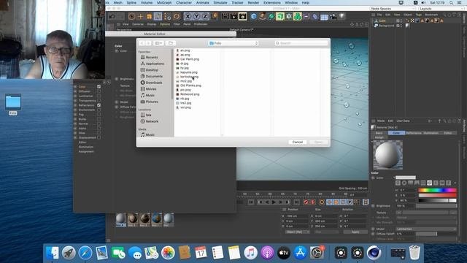
Task: Click Cancel in file dialog
Action: [x=298, y=142]
